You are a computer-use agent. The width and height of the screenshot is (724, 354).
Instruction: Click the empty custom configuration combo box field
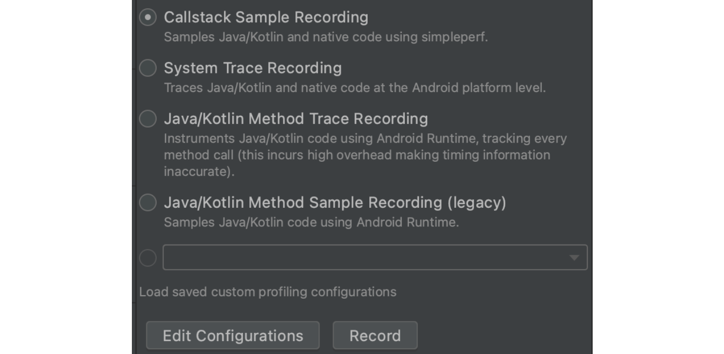point(362,257)
